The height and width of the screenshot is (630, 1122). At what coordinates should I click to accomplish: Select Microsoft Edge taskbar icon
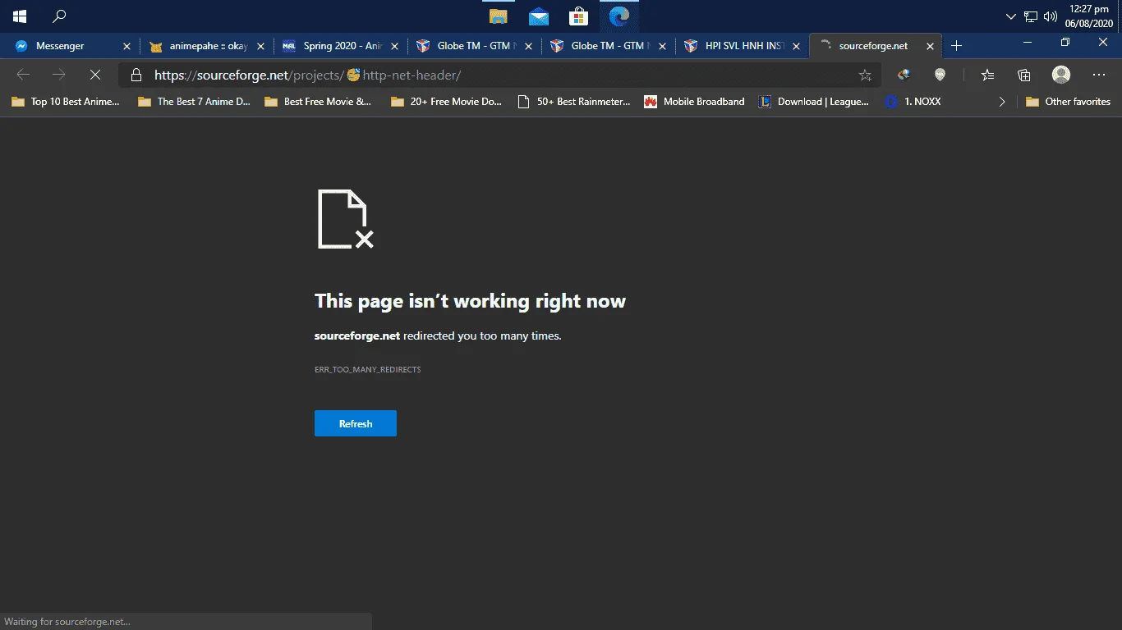(x=618, y=16)
